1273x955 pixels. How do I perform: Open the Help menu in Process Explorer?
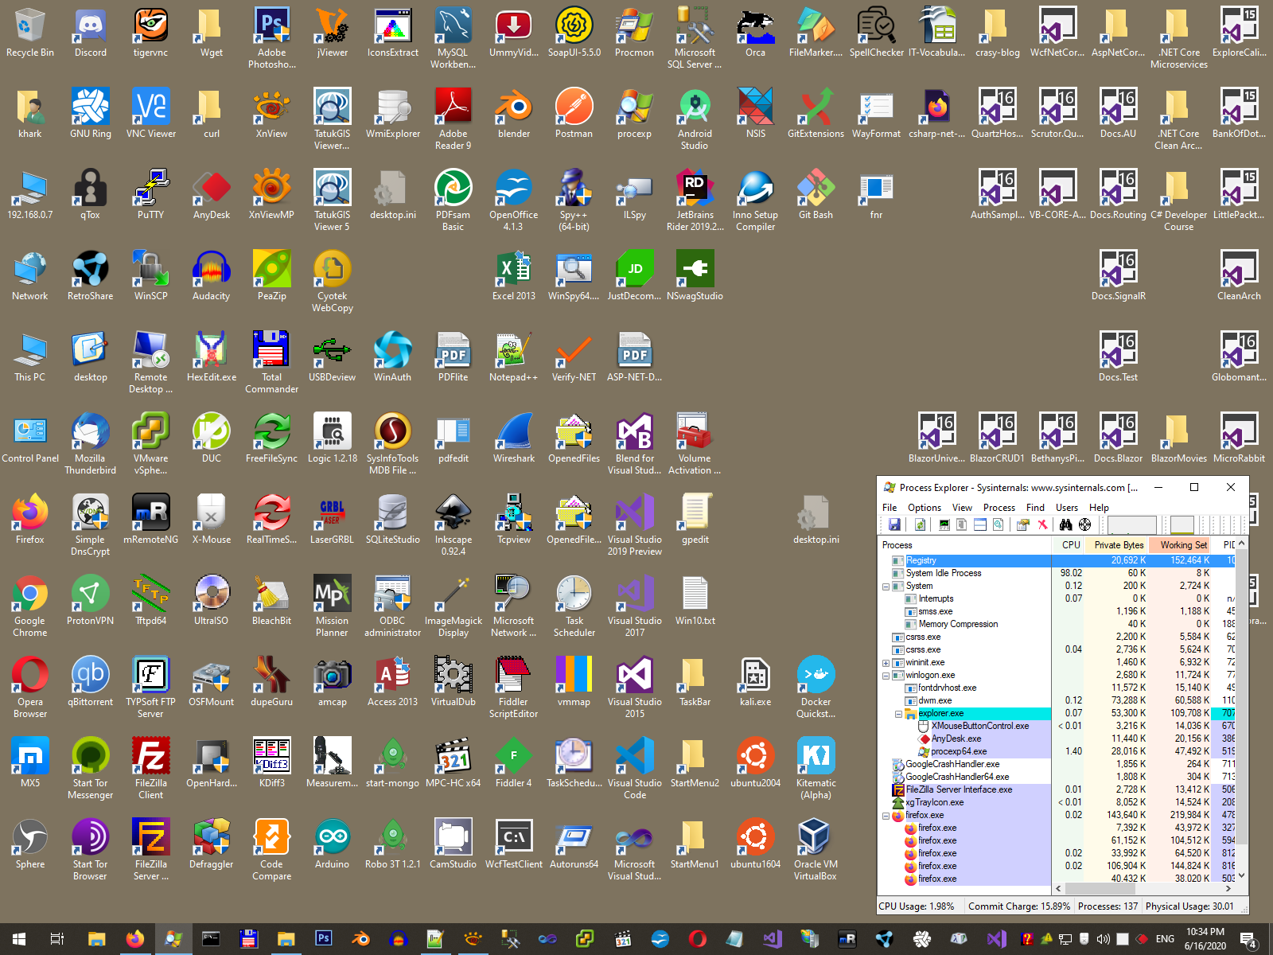point(1099,508)
